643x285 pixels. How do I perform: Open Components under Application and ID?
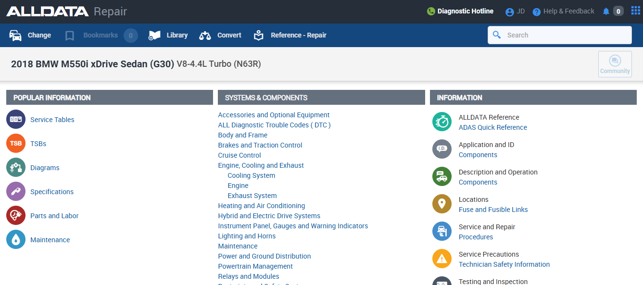point(478,155)
